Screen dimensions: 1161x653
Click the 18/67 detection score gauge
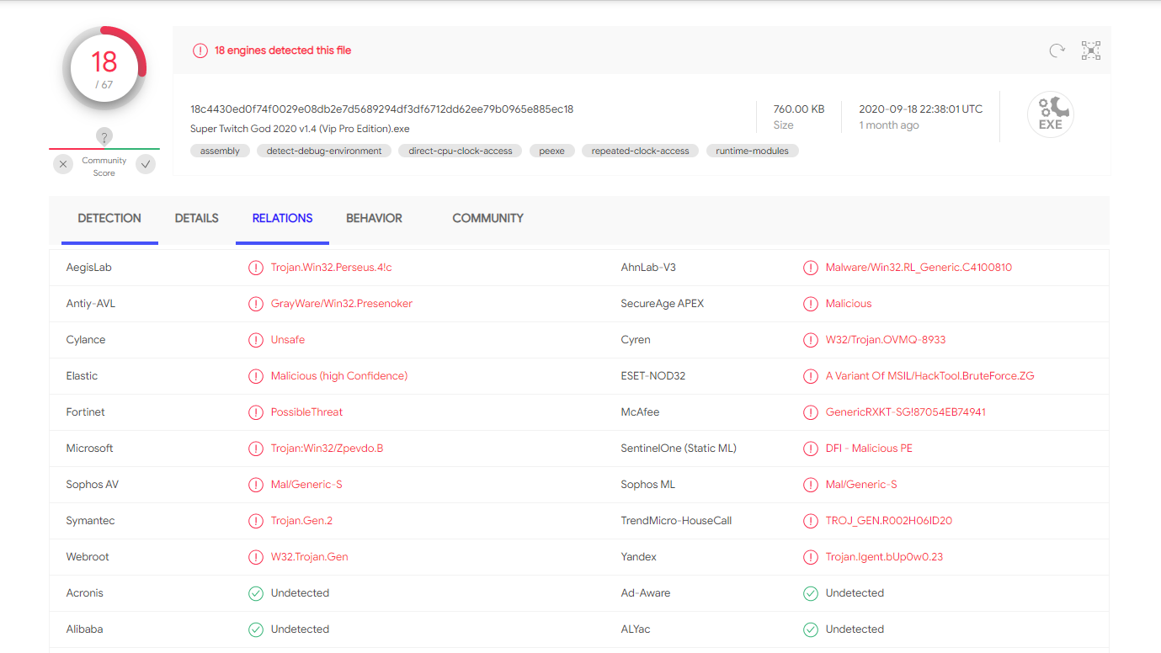pos(104,68)
